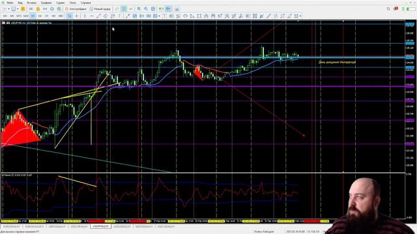This screenshot has width=417, height=234.
Task: Select the vertical line tool
Action: [85, 16]
